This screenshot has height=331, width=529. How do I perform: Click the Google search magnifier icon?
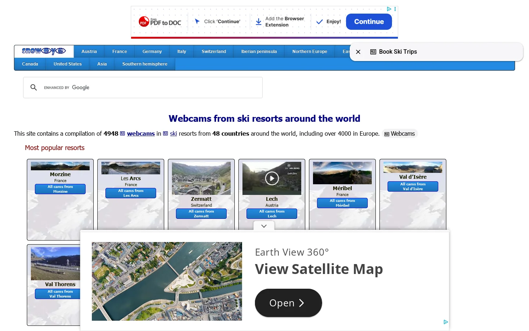coord(34,88)
